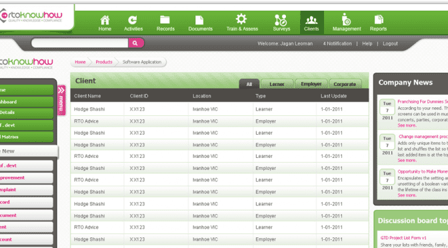Switch to the Corporate tab
This screenshot has width=448, height=248.
345,84
